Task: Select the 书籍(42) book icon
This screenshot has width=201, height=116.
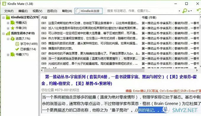Action: point(12,23)
